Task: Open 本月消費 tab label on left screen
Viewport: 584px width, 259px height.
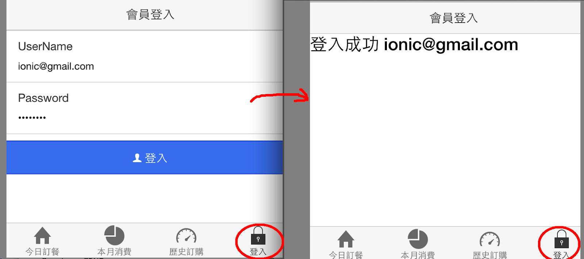Action: (114, 252)
